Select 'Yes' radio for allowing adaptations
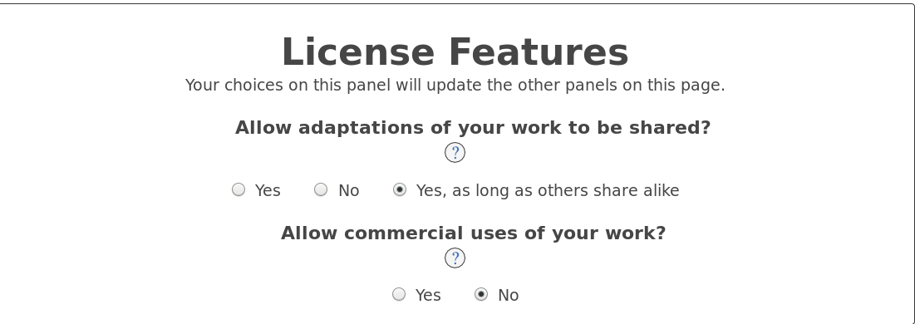The width and height of the screenshot is (915, 324). pos(238,189)
